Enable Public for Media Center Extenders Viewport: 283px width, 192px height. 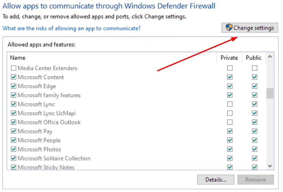coord(254,68)
